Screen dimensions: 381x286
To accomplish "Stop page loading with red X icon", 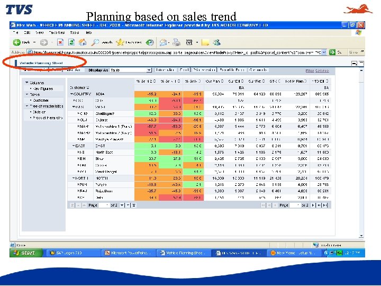I will pyautogui.click(x=60, y=42).
